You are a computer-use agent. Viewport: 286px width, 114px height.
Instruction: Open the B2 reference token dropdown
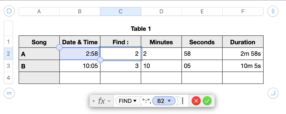point(169,101)
